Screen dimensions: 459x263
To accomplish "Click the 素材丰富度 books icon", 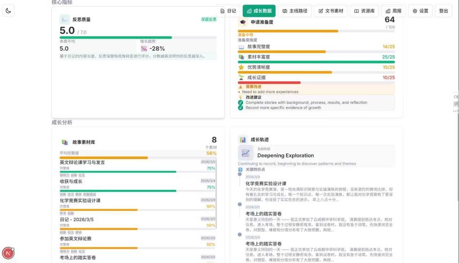I will tap(241, 57).
